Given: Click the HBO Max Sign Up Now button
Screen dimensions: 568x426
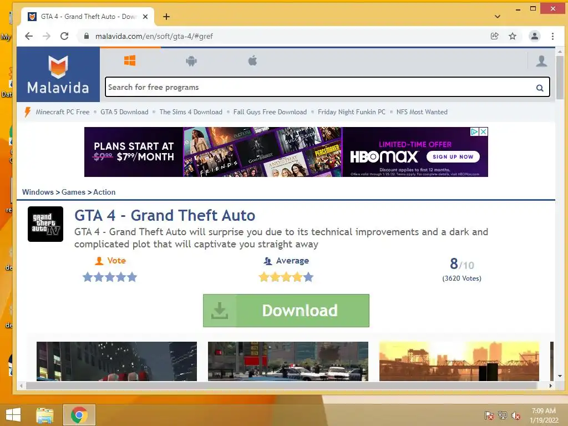Looking at the screenshot, I should (453, 157).
